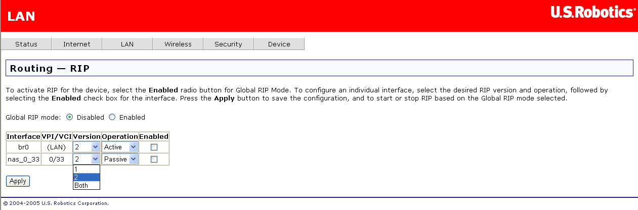Switch to the Security tab

[x=228, y=44]
